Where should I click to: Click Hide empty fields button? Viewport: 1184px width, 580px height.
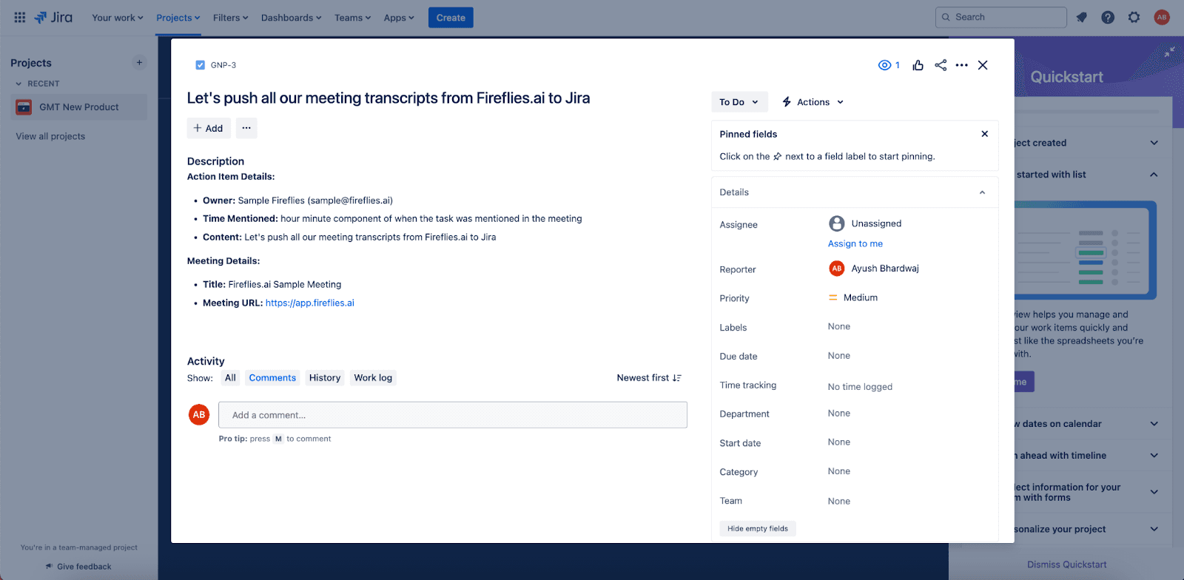[758, 528]
